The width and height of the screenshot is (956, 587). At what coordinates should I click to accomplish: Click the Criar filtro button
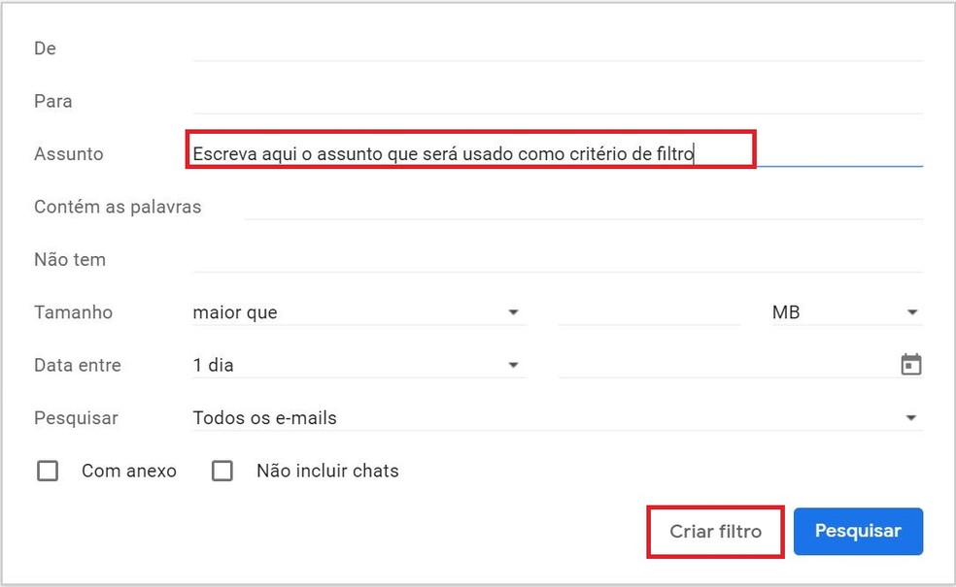[715, 532]
